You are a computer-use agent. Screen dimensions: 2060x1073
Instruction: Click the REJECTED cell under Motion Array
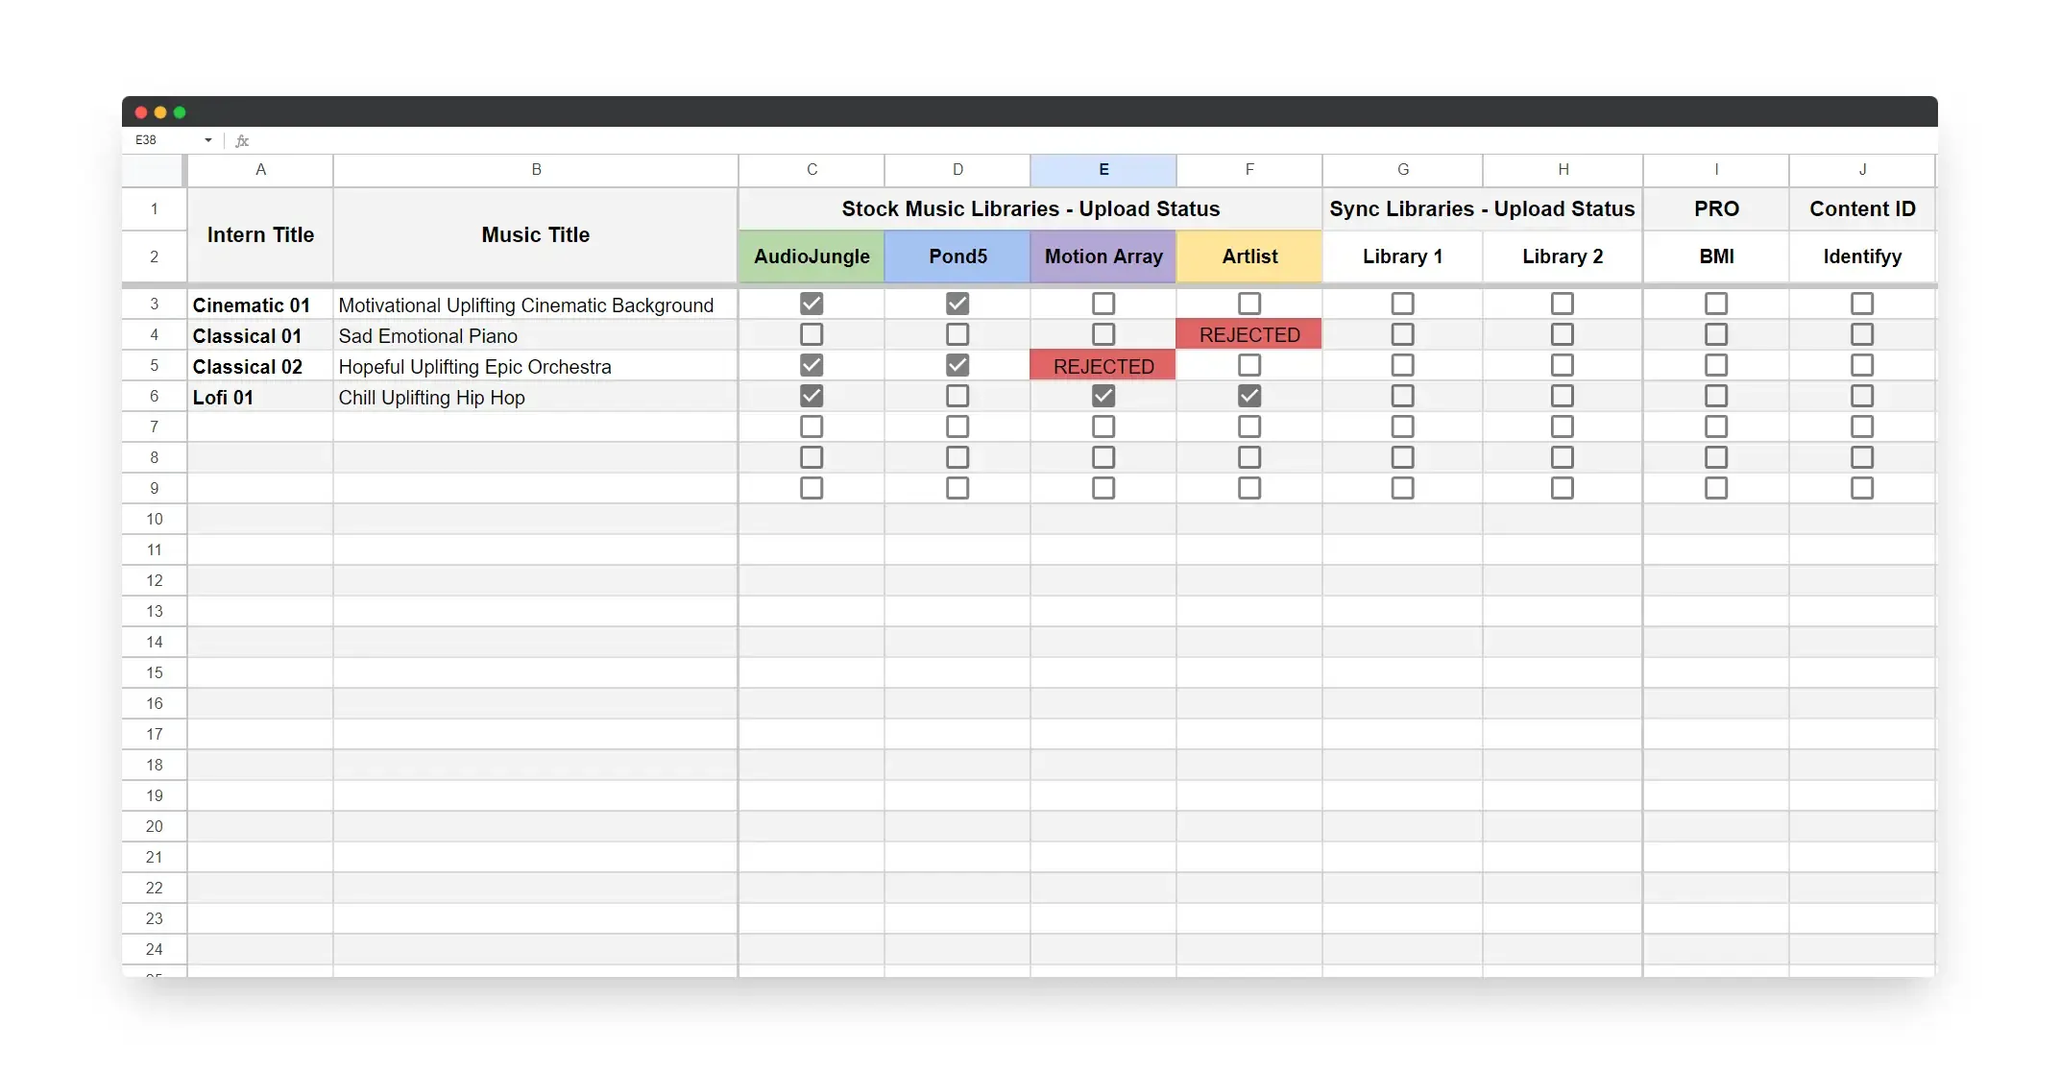(x=1103, y=366)
